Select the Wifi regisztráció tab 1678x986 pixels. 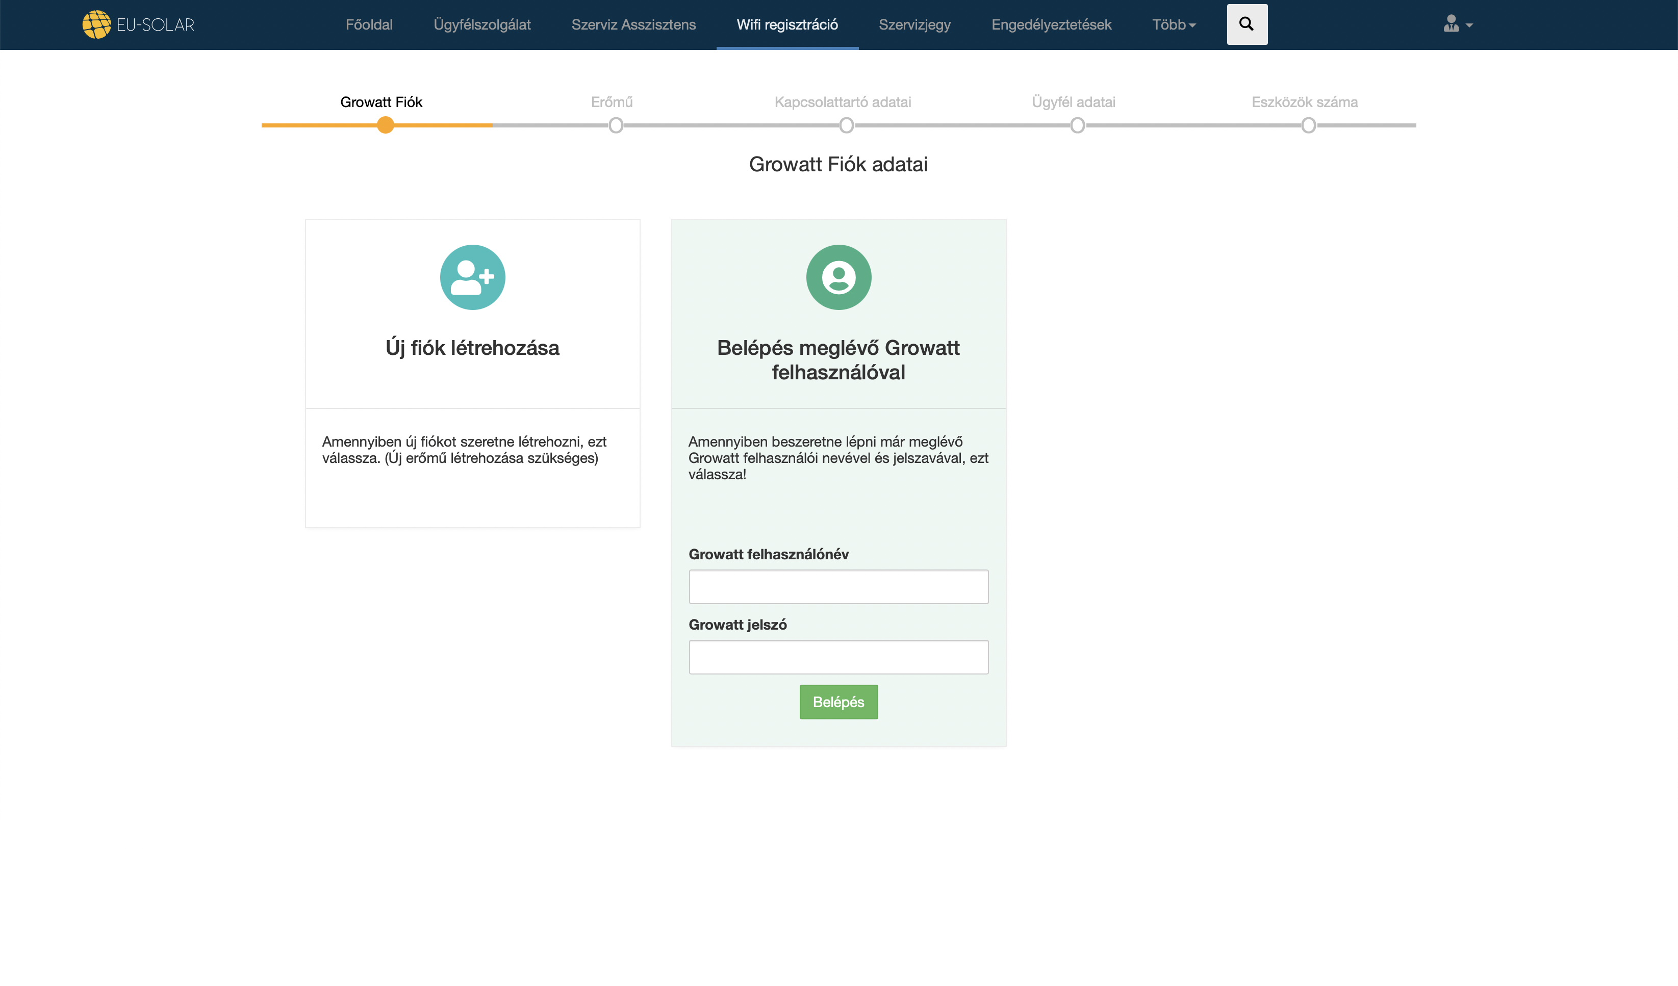(x=787, y=24)
